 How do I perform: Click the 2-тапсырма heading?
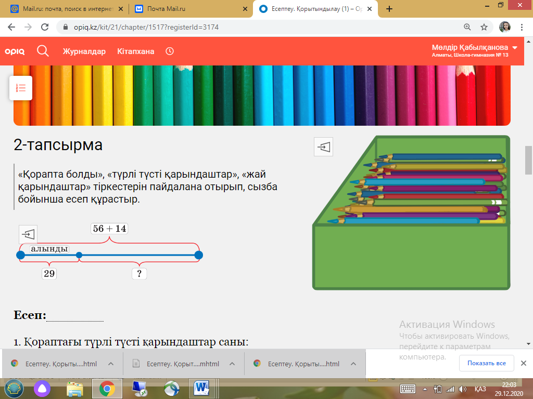tap(58, 145)
